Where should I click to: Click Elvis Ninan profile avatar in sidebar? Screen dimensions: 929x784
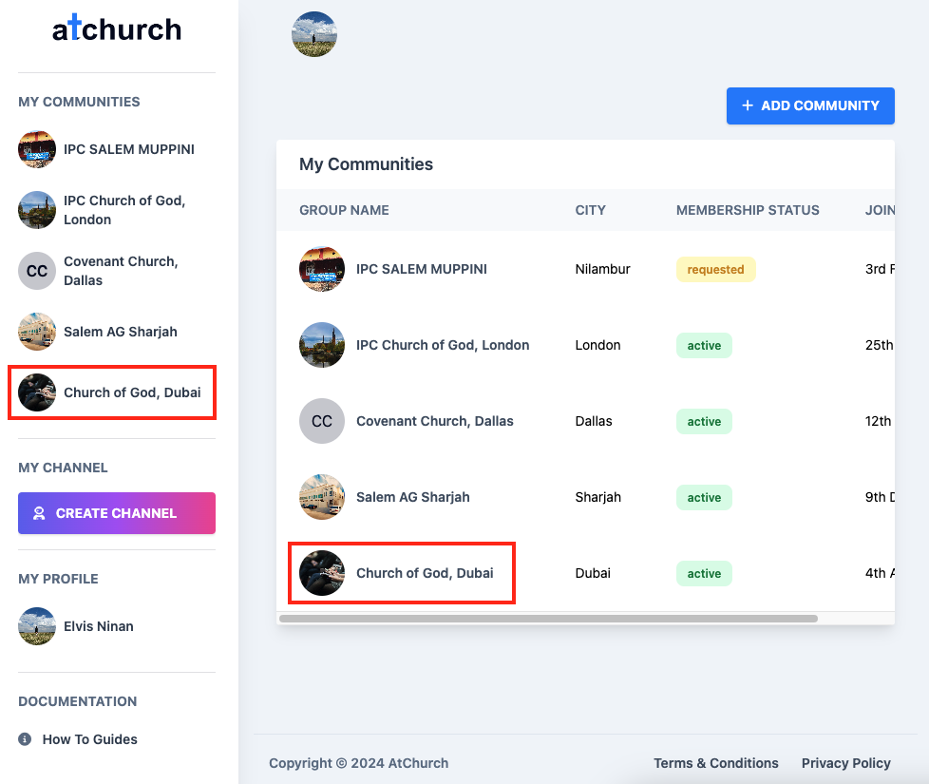(37, 626)
